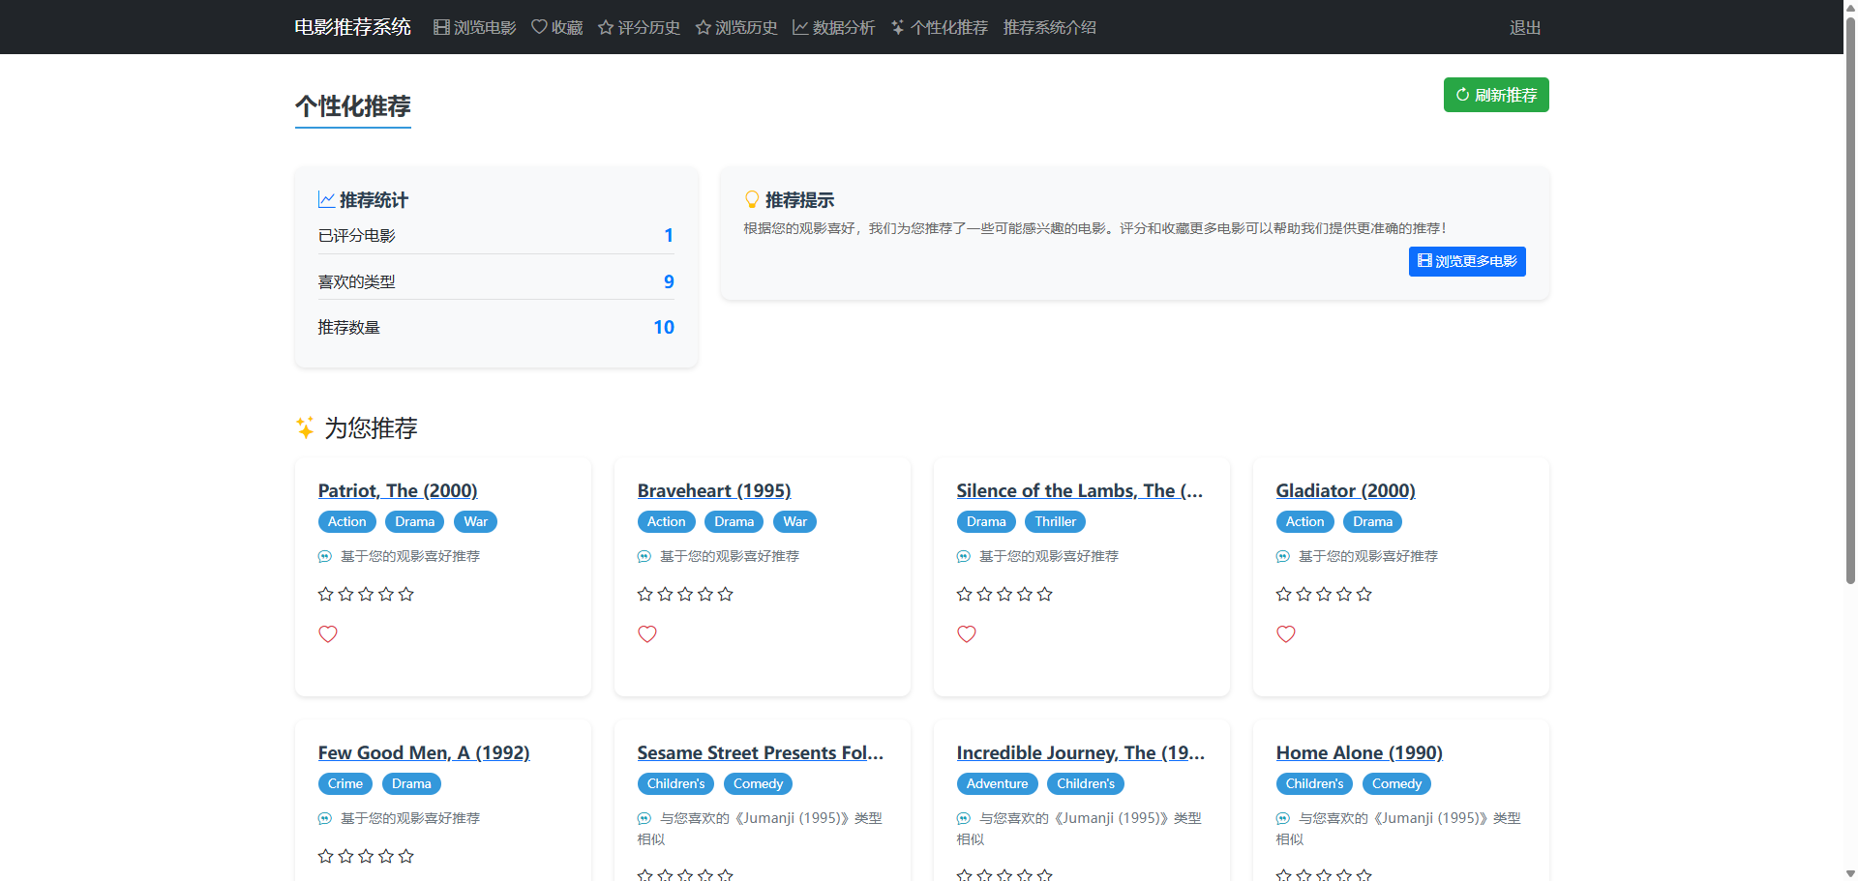This screenshot has width=1858, height=881.
Task: Favorite Braveheart (1995) with heart icon
Action: (x=647, y=634)
